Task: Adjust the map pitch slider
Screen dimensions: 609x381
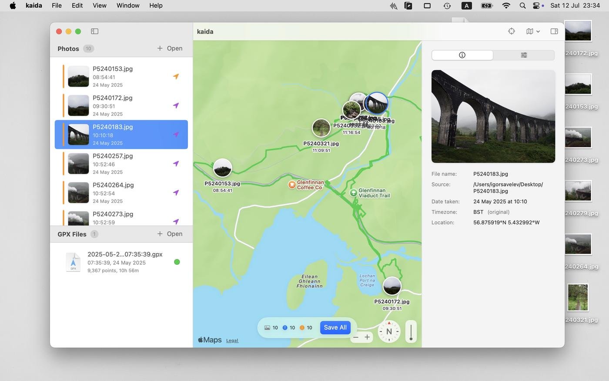Action: (411, 331)
